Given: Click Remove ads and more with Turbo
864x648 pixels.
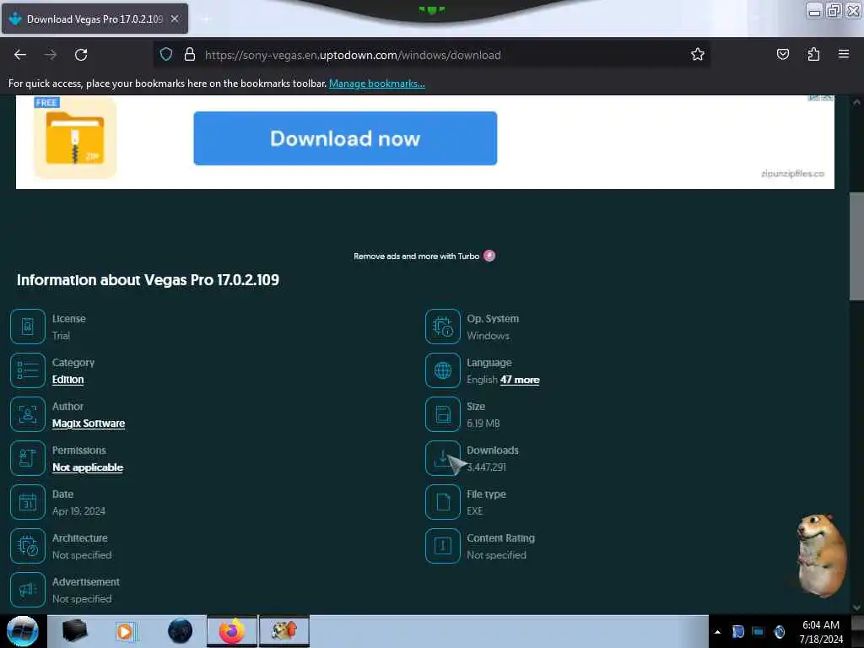Looking at the screenshot, I should [416, 256].
